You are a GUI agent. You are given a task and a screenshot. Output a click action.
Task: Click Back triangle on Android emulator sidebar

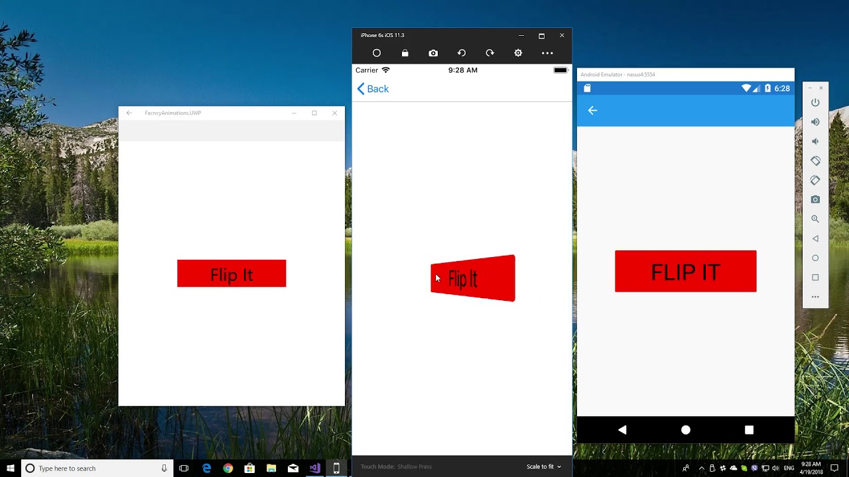(815, 238)
